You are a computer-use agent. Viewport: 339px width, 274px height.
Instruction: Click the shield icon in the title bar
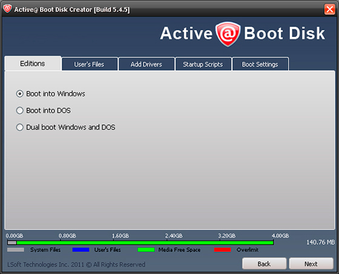(x=7, y=8)
